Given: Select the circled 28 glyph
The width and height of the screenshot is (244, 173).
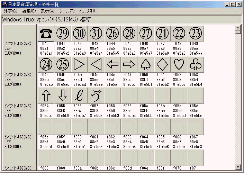Looking at the screenshot, I should pos(129,34).
